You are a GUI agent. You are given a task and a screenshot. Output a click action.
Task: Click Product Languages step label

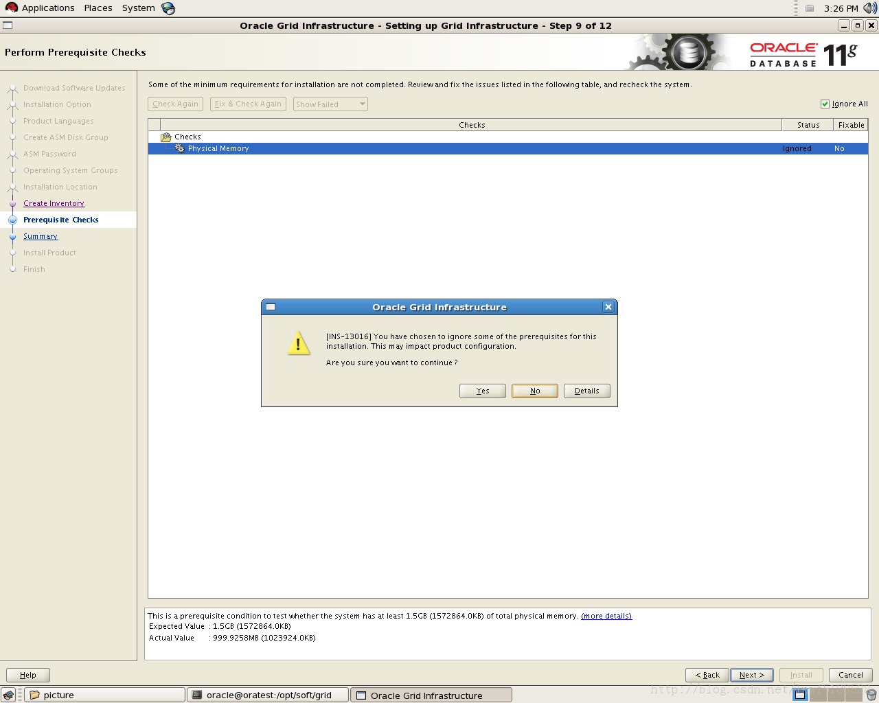pyautogui.click(x=58, y=121)
